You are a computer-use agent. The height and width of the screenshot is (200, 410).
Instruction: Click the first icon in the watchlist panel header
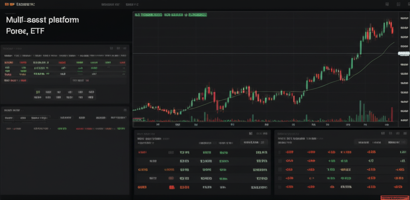[x=111, y=48]
